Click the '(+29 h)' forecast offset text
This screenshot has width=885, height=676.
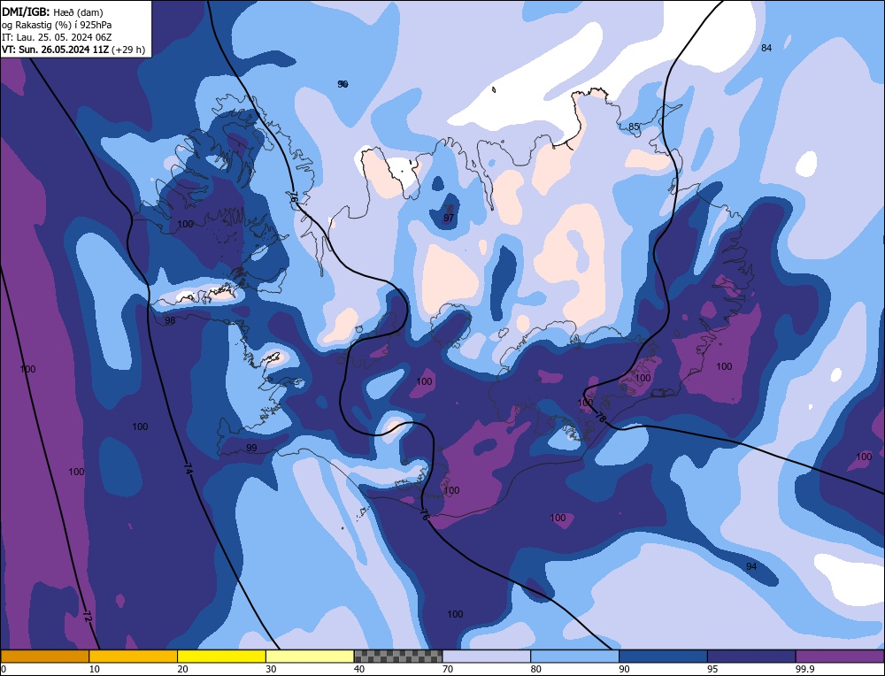(x=128, y=50)
